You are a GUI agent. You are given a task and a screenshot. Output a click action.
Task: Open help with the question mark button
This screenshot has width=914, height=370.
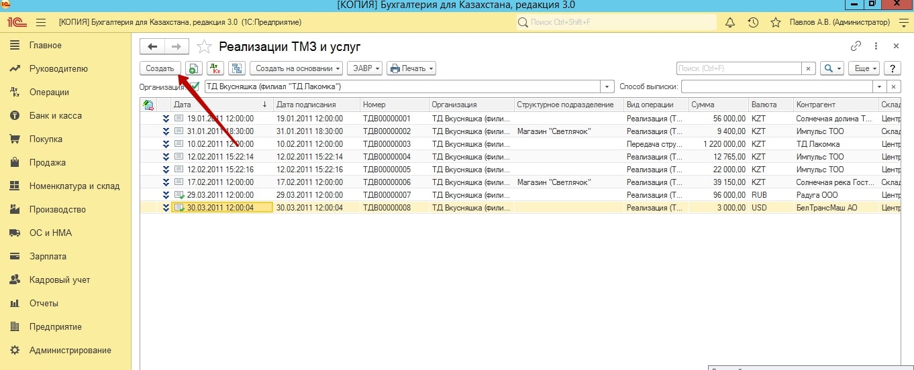click(892, 68)
